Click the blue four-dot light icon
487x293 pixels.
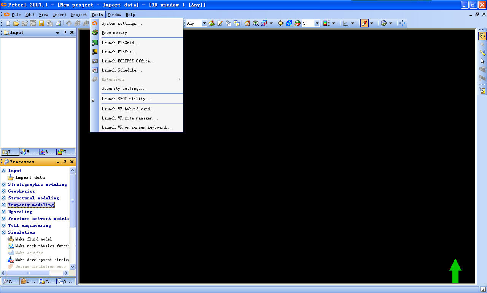coord(402,23)
